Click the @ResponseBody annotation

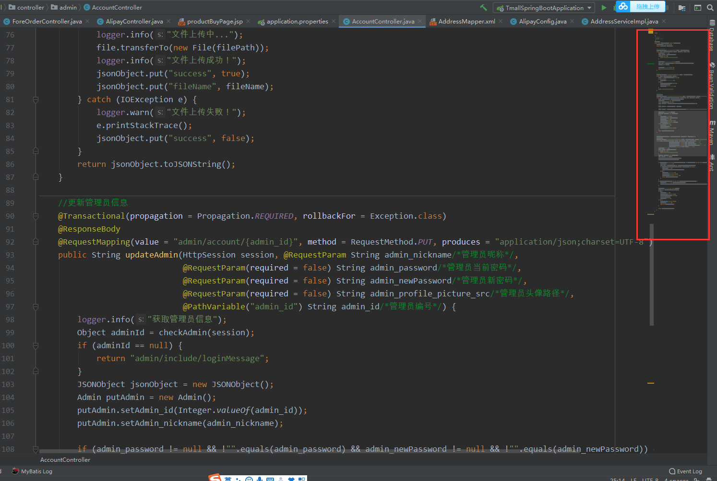(x=89, y=229)
